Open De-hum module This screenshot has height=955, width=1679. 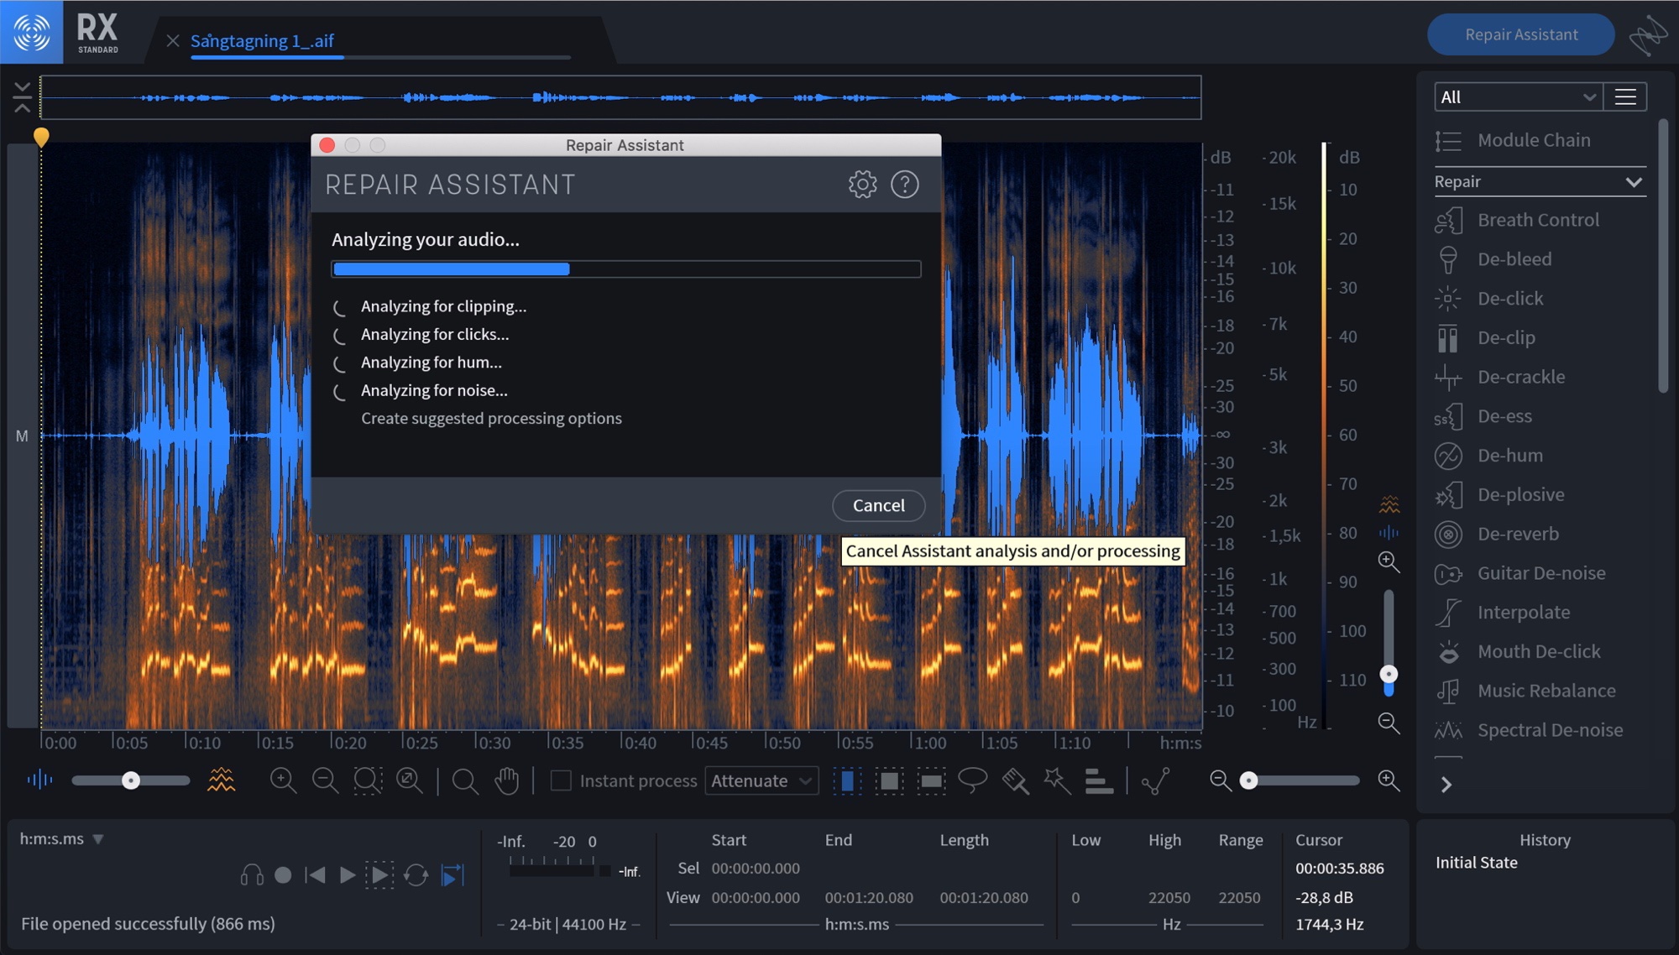pos(1489,456)
